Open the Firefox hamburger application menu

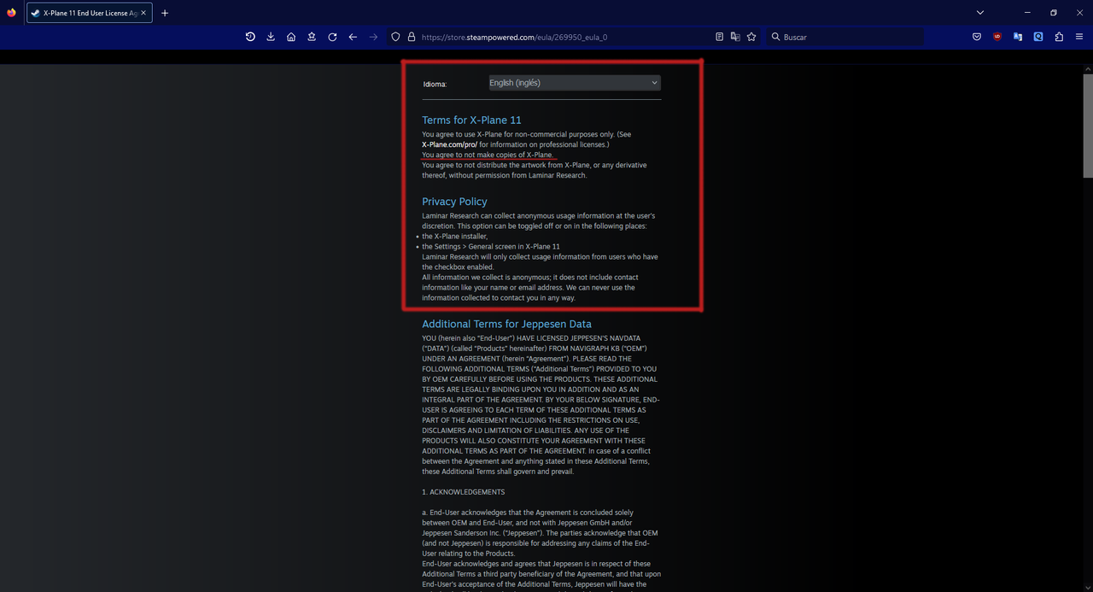click(x=1079, y=37)
